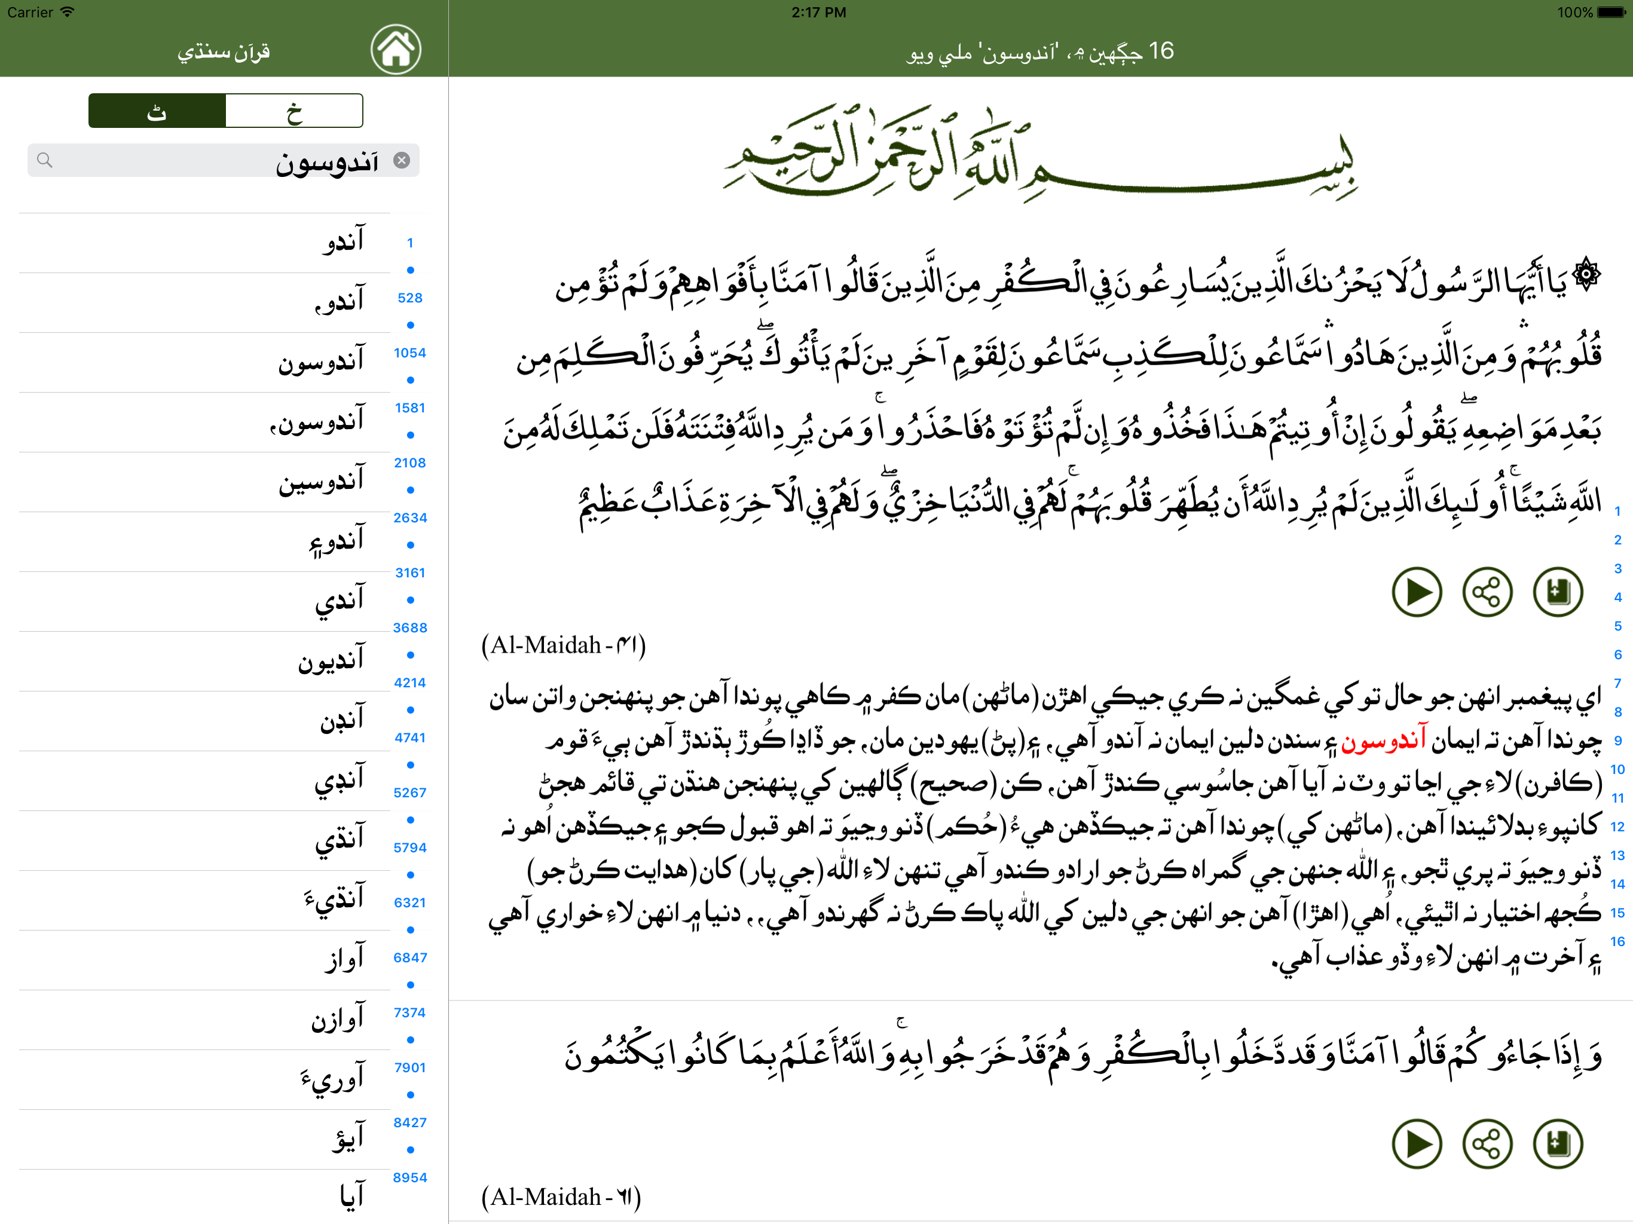Viewport: 1633px width, 1224px height.
Task: Tap the battery indicator in status bar
Action: 1611,12
